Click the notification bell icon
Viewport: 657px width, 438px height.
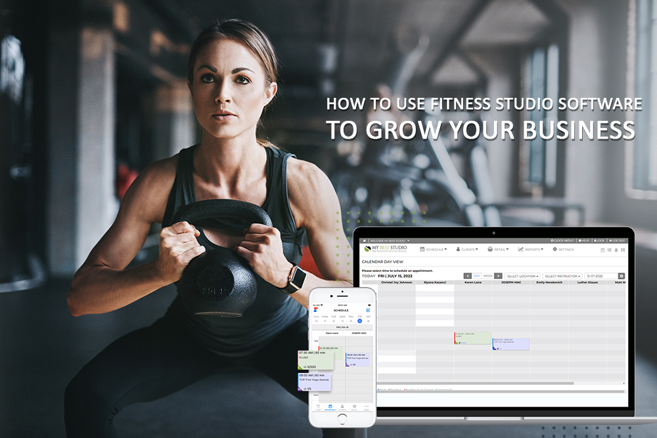coord(616,250)
